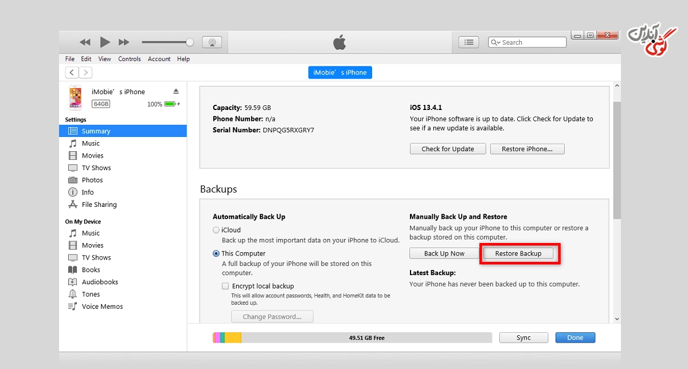Click the 64GB capacity badge
688x369 pixels.
101,104
